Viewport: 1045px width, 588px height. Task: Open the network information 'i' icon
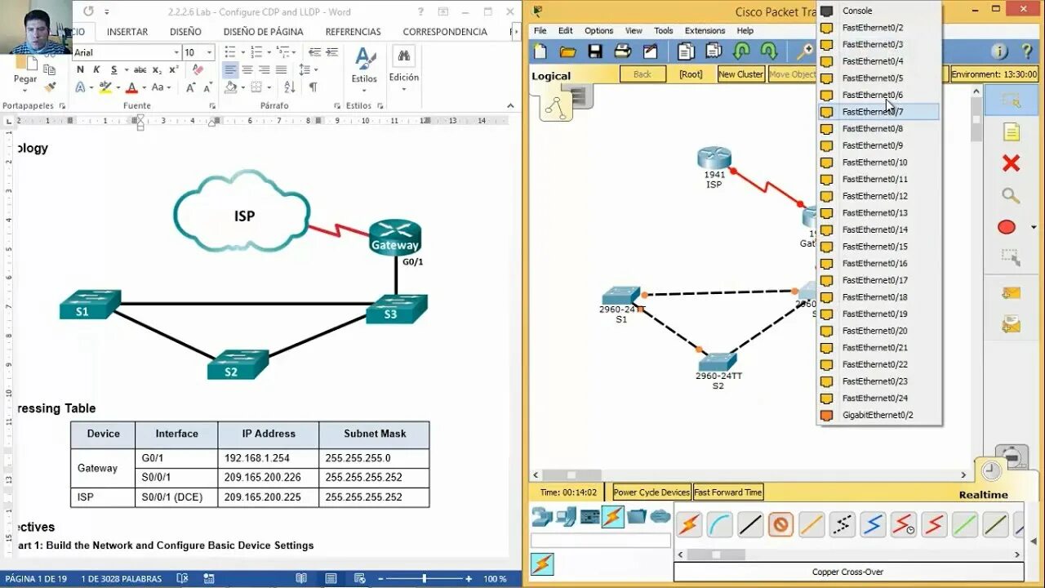pyautogui.click(x=999, y=52)
